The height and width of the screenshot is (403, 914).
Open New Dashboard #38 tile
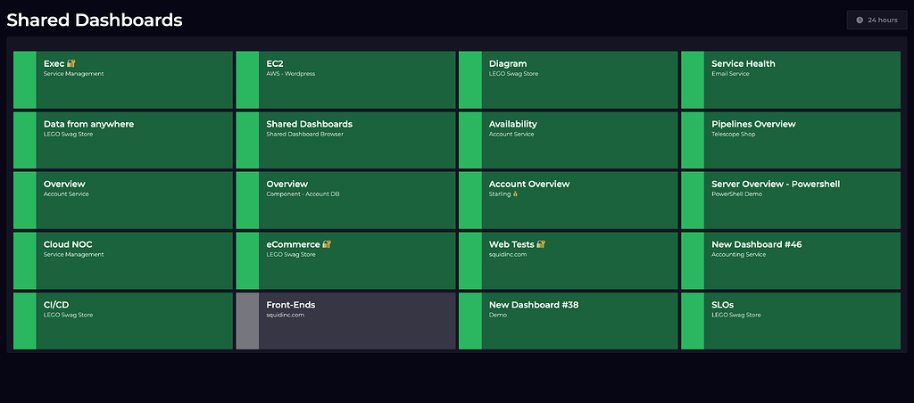[x=569, y=321]
